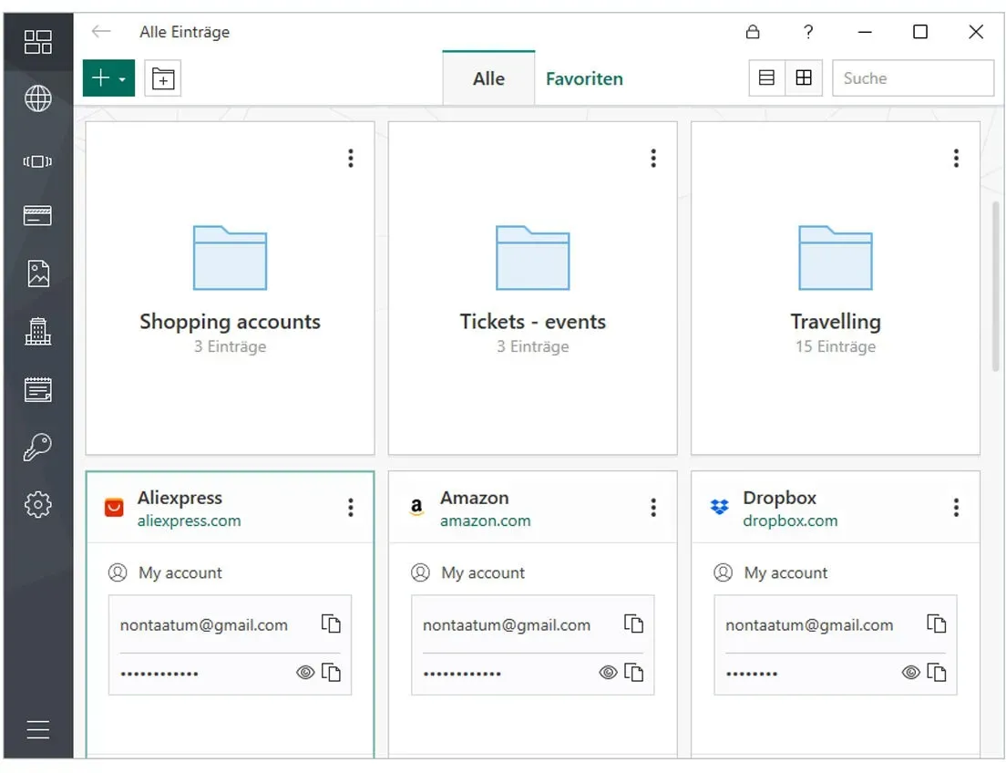Open Amazon entry options menu
This screenshot has height=773, width=1006.
pyautogui.click(x=653, y=507)
